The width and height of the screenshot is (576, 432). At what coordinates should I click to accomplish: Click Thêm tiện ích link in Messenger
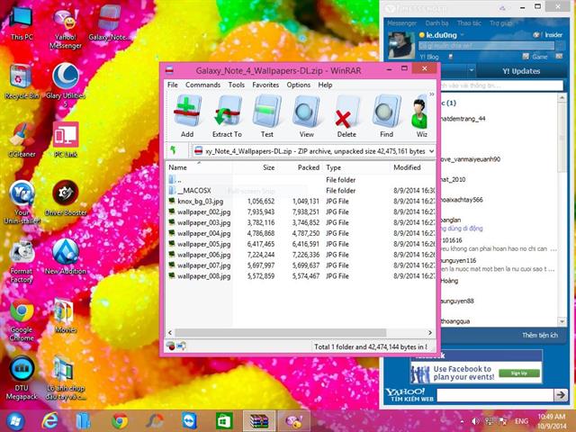coord(540,335)
